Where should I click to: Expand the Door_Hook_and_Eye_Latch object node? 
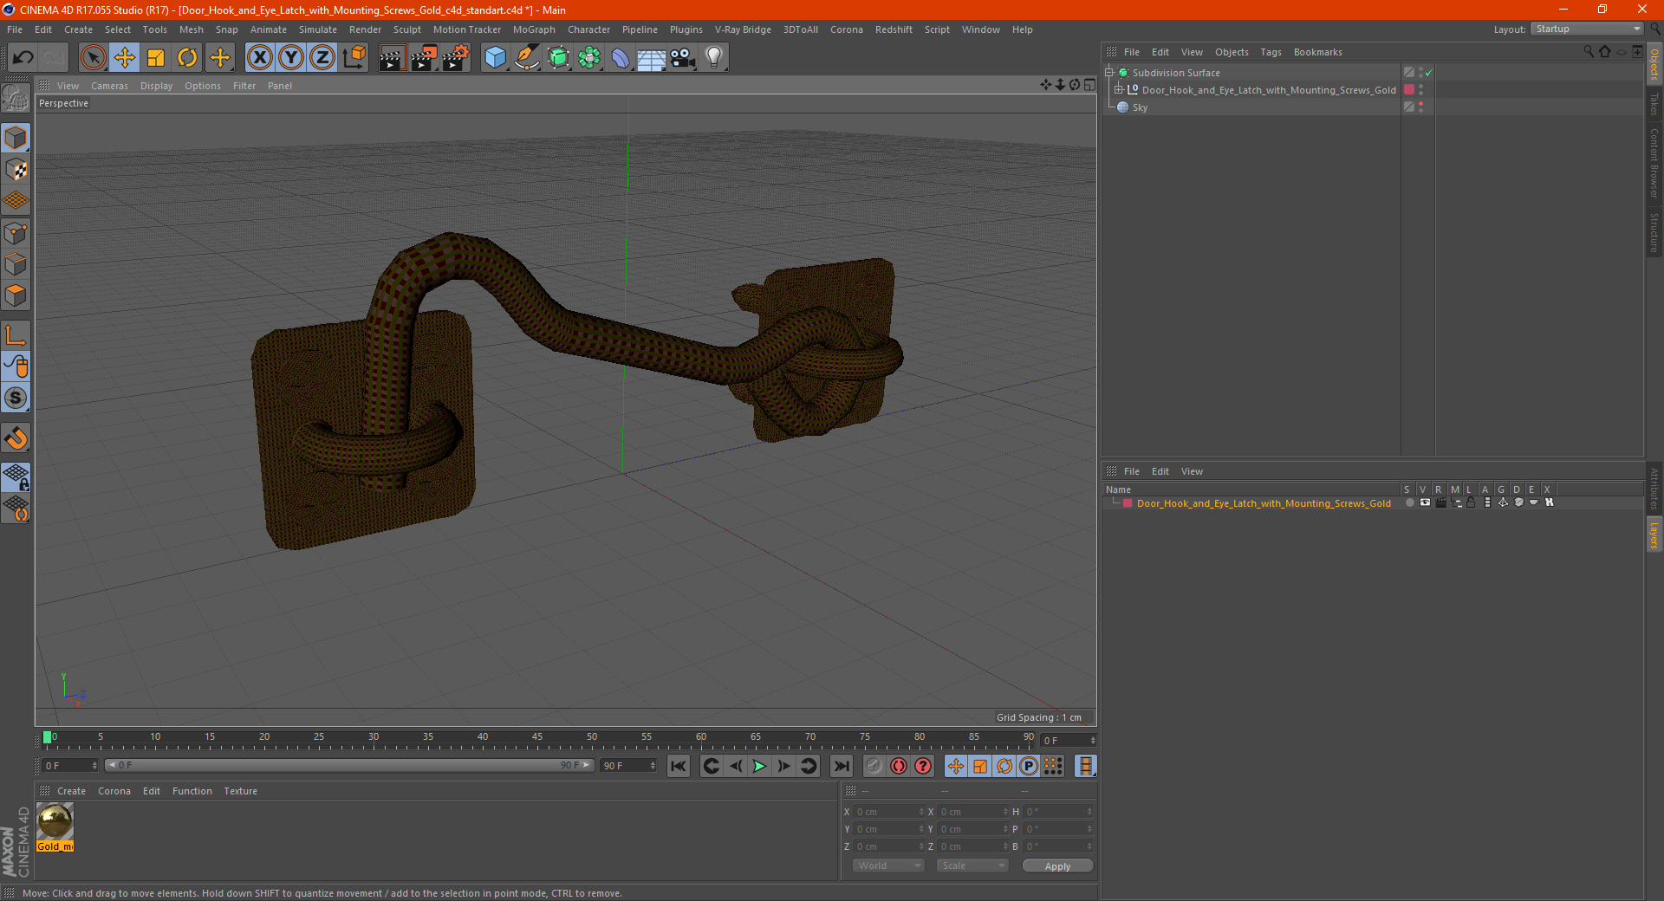[x=1118, y=89]
